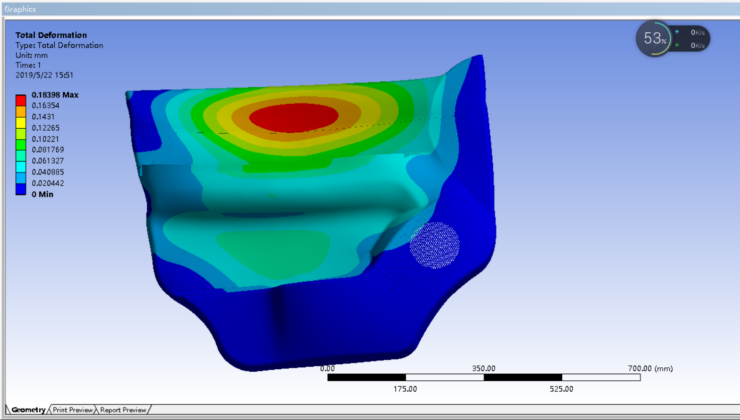
Task: Click the 'Time: 1' legend line
Action: pos(28,65)
